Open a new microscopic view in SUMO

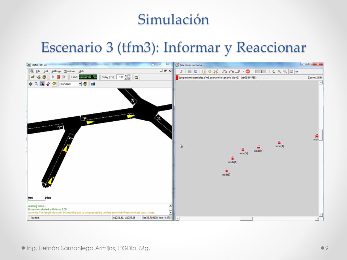click(137, 77)
